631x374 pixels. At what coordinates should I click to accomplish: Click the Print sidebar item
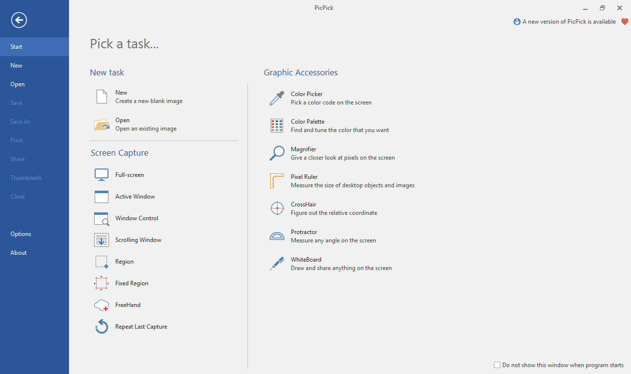pyautogui.click(x=35, y=140)
